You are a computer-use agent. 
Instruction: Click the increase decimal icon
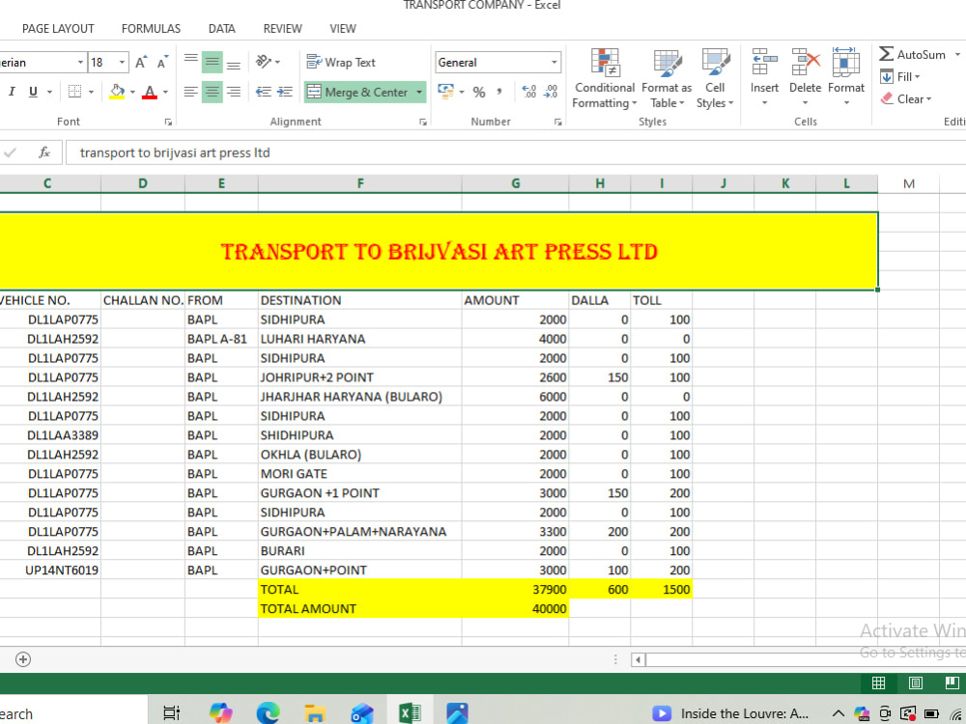[x=528, y=92]
